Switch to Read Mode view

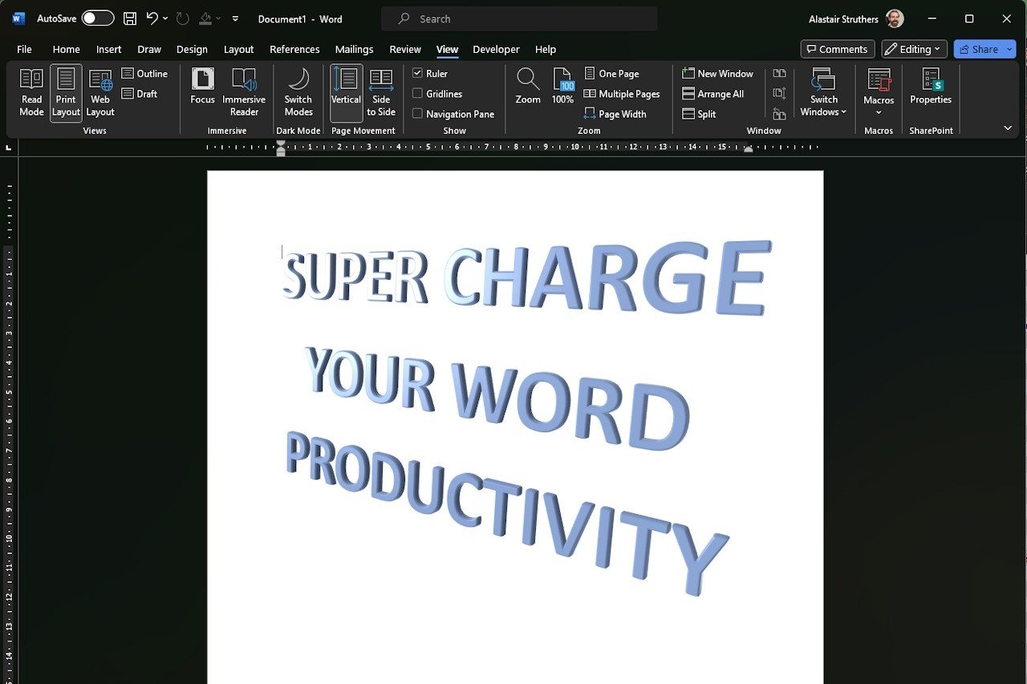point(31,92)
